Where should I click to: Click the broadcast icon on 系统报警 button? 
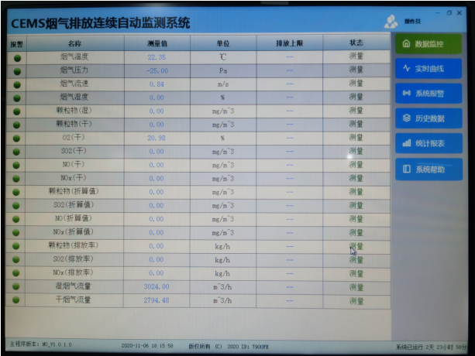(x=407, y=93)
